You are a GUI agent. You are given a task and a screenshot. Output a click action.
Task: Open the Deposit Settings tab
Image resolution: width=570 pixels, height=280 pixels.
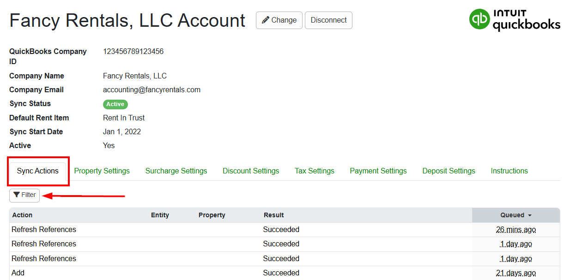(x=449, y=171)
